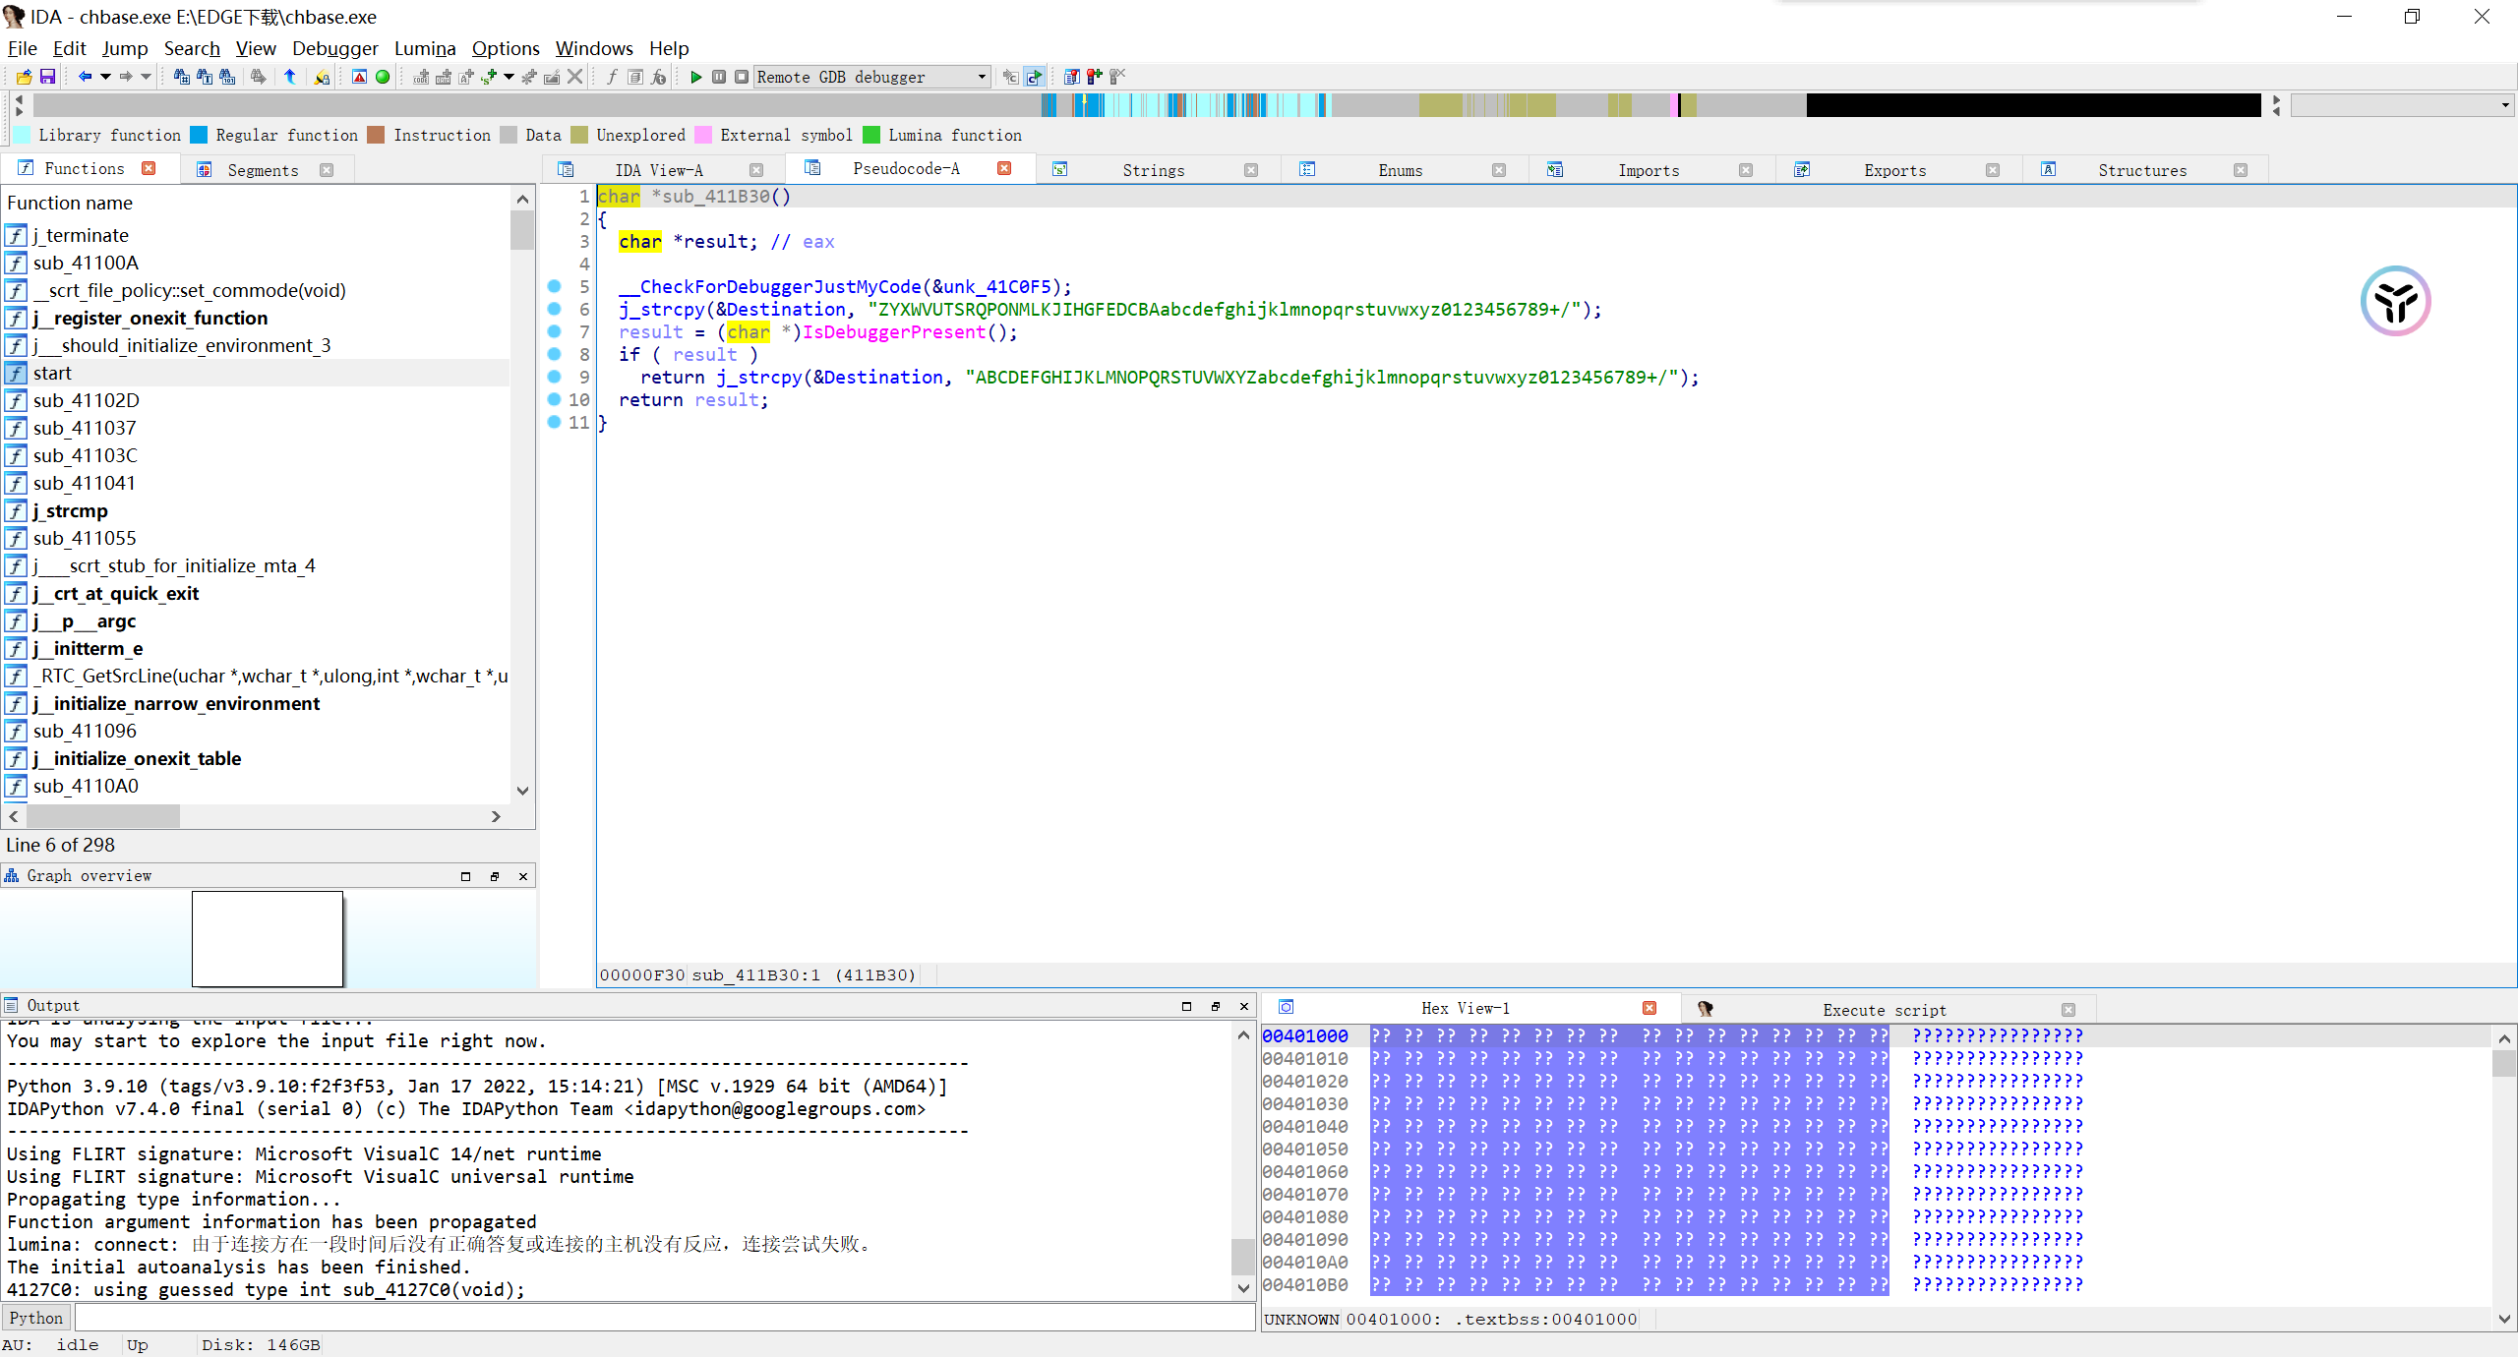Toggle breakpoint dot on line 9
This screenshot has height=1357, width=2518.
554,377
